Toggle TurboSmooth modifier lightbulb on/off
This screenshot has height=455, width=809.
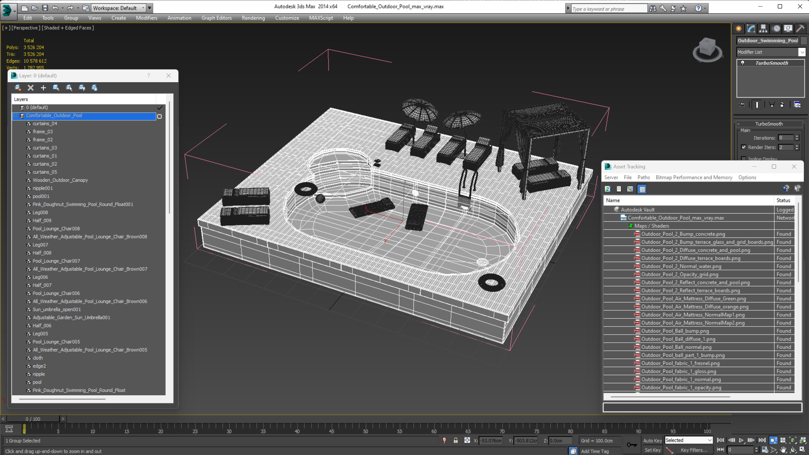click(743, 63)
